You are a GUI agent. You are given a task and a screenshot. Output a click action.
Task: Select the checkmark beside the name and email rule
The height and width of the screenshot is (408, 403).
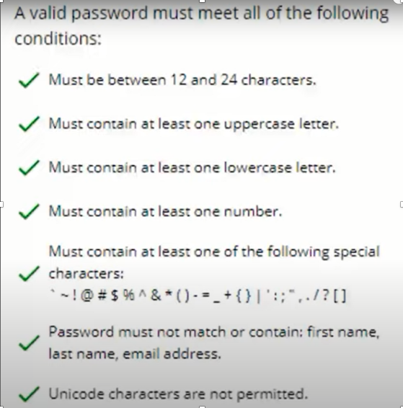click(x=29, y=343)
